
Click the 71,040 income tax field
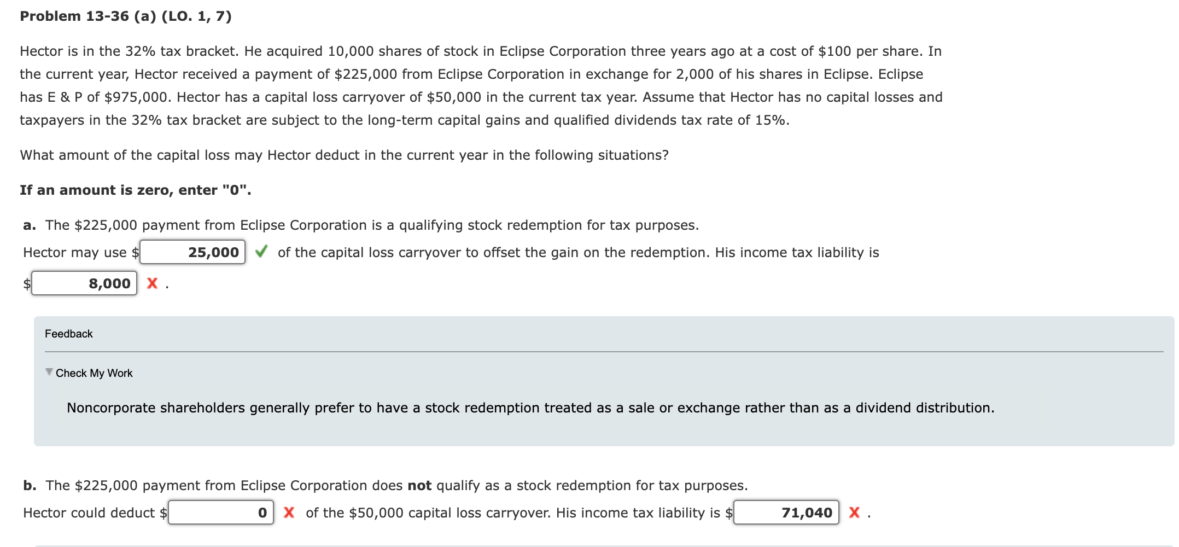coord(785,513)
